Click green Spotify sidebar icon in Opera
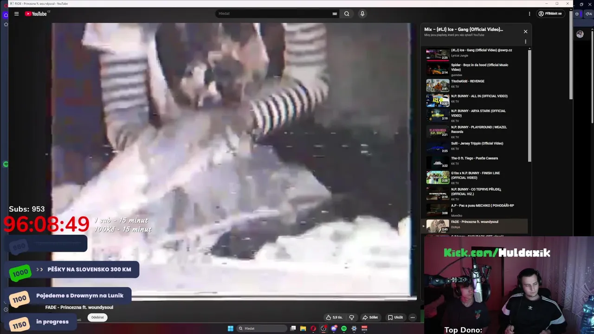 pyautogui.click(x=6, y=164)
